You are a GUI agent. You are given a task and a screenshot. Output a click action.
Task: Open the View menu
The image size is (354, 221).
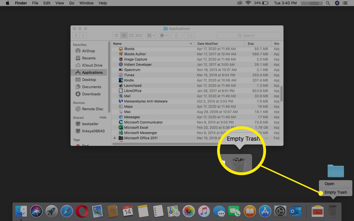[60, 3]
